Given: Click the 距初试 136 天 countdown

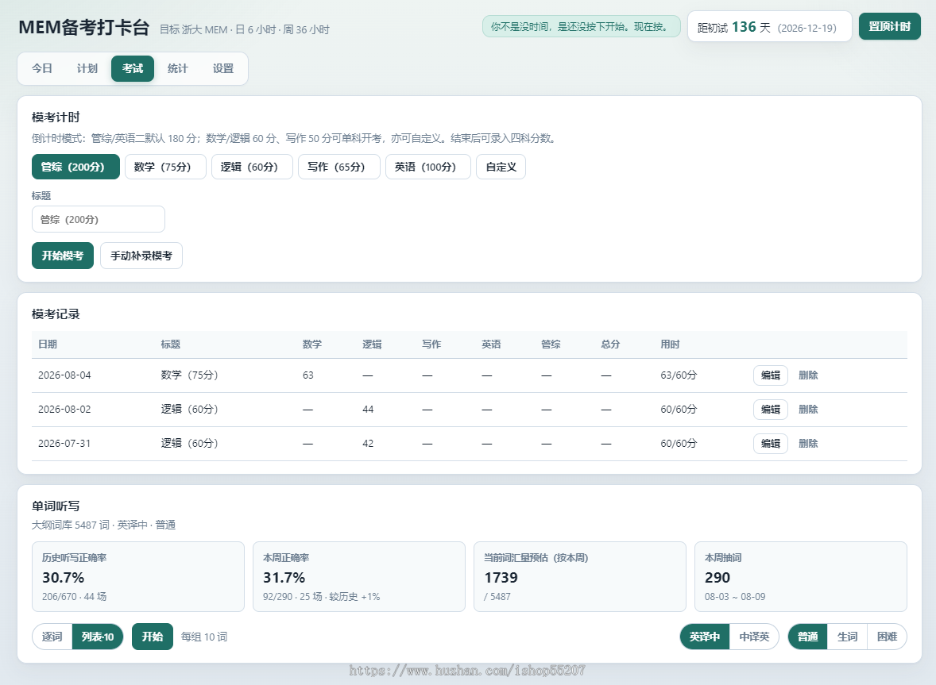Looking at the screenshot, I should [769, 27].
